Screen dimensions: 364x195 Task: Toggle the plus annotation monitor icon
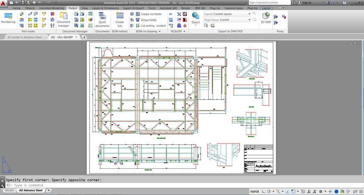[330, 192]
